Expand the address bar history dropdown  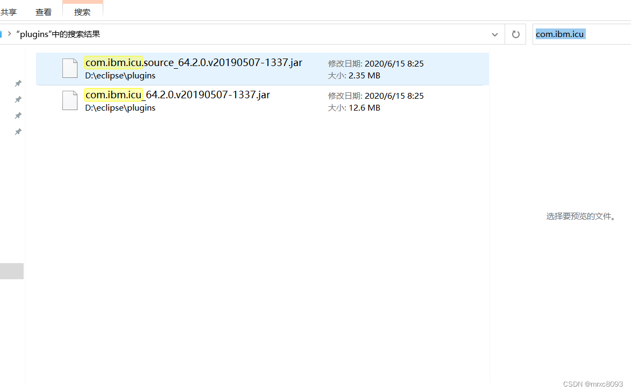point(494,34)
